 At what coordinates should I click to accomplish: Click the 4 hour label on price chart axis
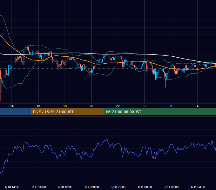pyautogui.click(x=198, y=106)
